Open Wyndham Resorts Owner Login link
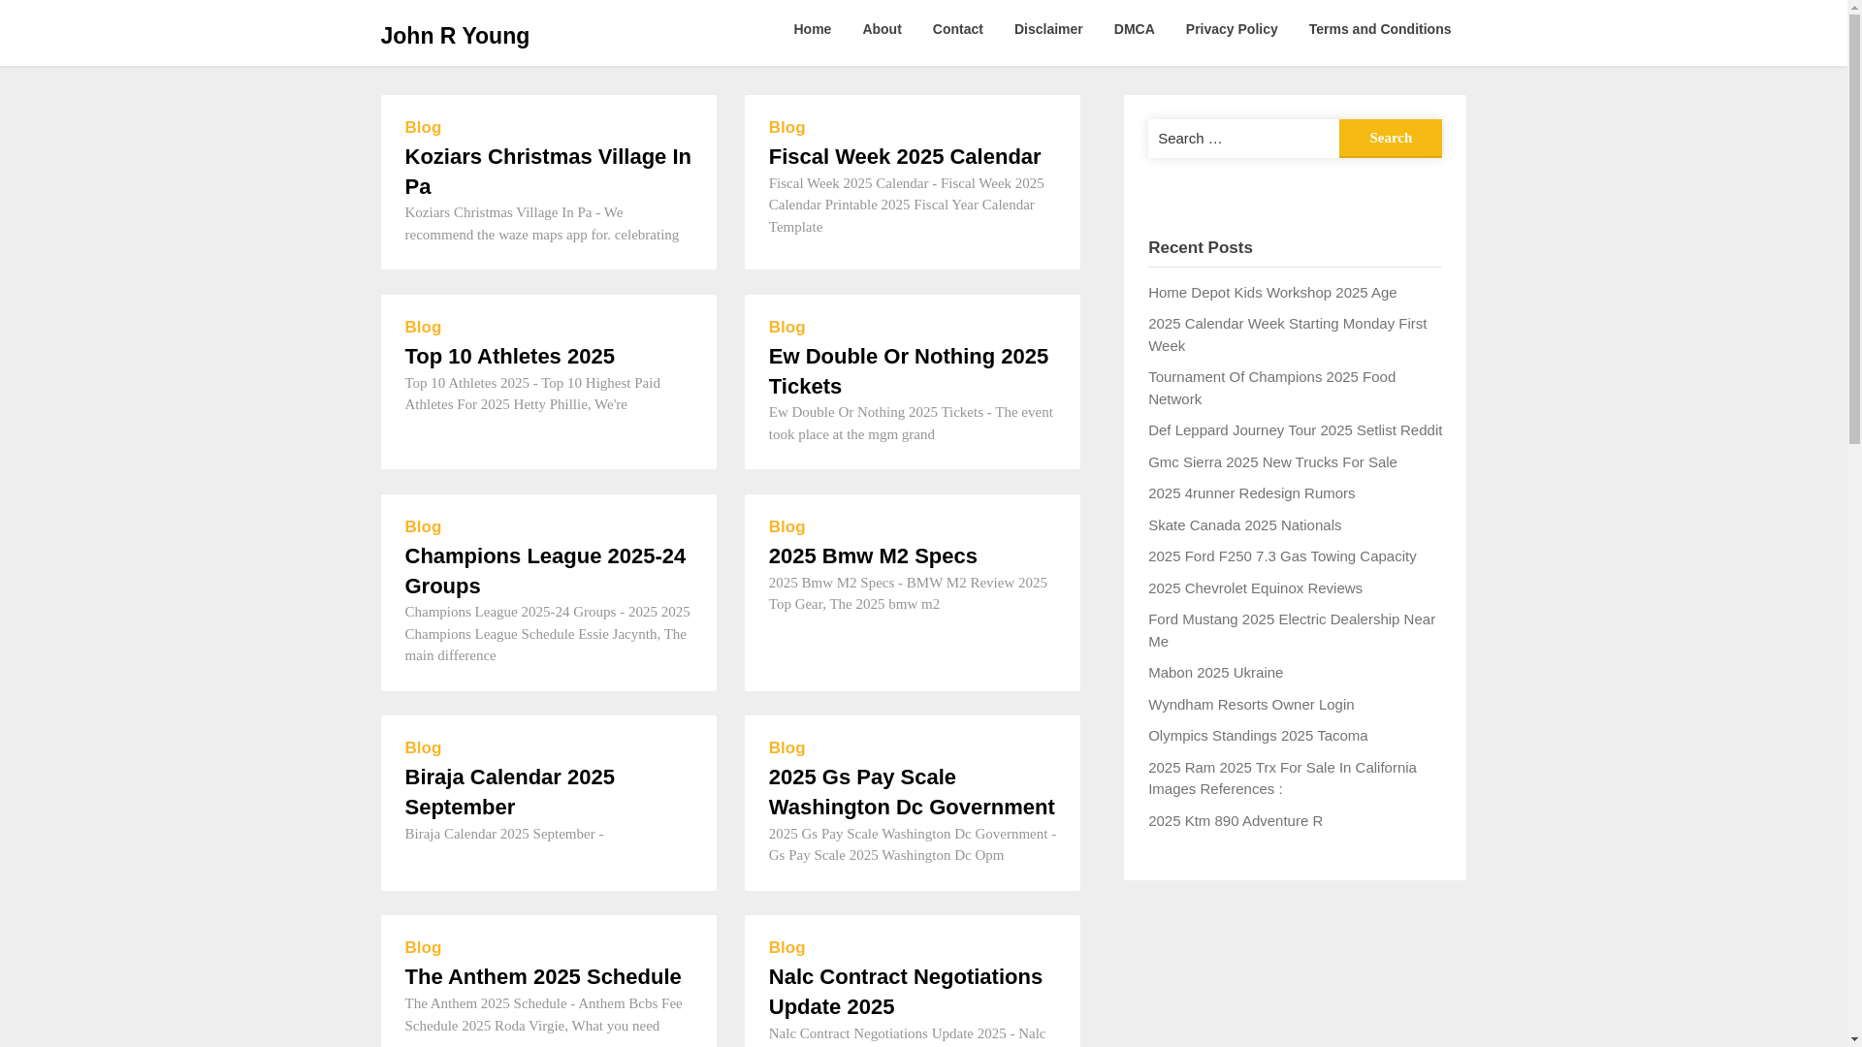The height and width of the screenshot is (1047, 1862). (x=1250, y=704)
